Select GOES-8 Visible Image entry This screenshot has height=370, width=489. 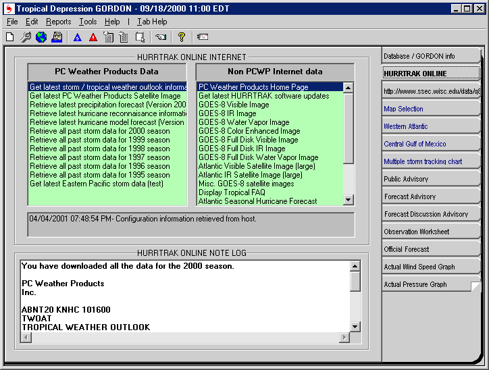click(x=270, y=105)
